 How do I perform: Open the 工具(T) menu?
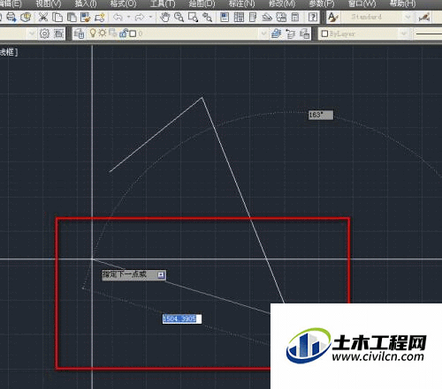pyautogui.click(x=163, y=4)
